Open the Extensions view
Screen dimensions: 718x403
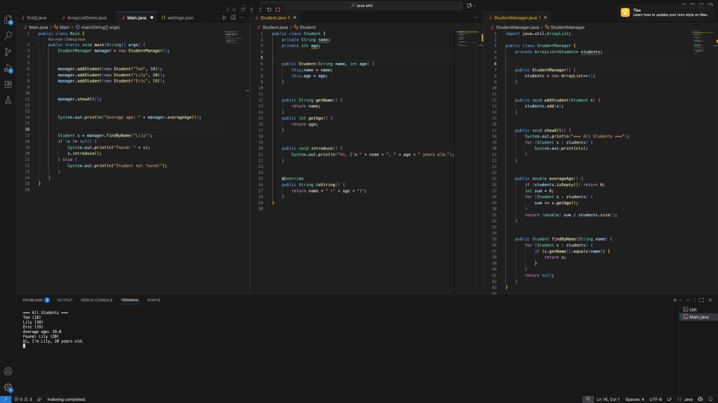coord(8,84)
